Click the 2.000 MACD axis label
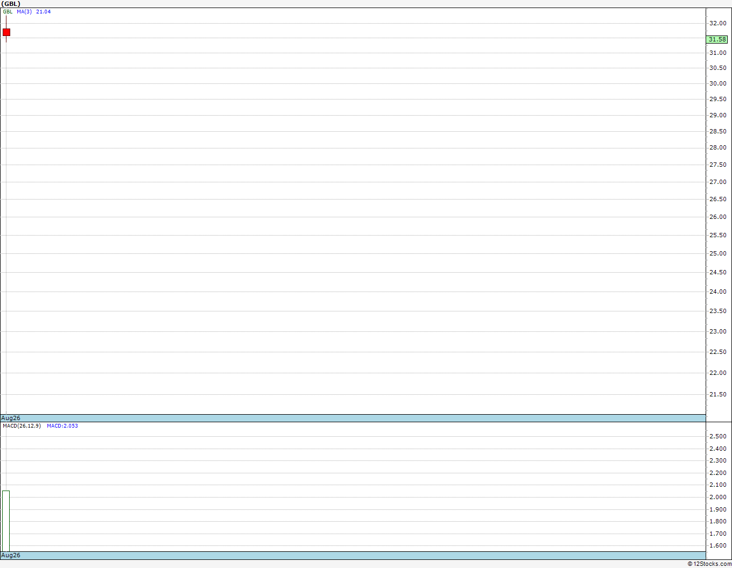Image resolution: width=732 pixels, height=568 pixels. point(718,497)
